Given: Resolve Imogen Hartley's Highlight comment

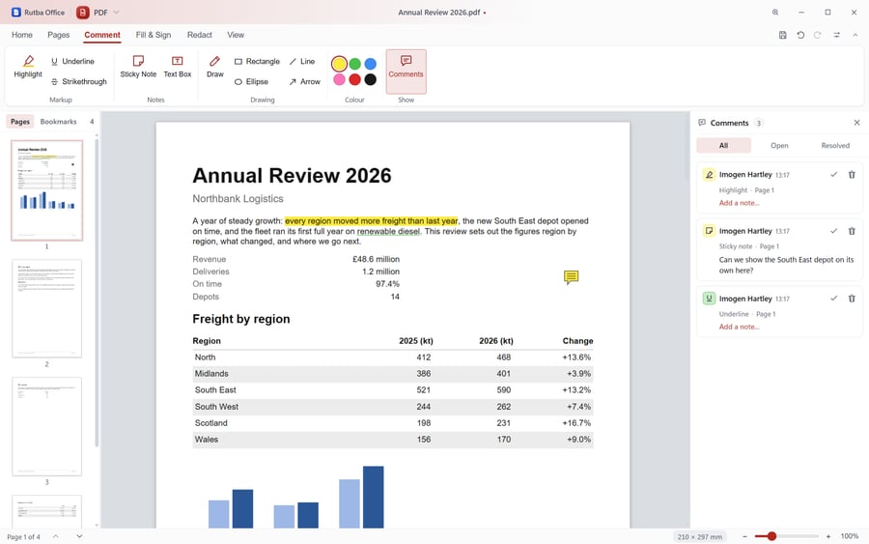Looking at the screenshot, I should click(x=833, y=175).
